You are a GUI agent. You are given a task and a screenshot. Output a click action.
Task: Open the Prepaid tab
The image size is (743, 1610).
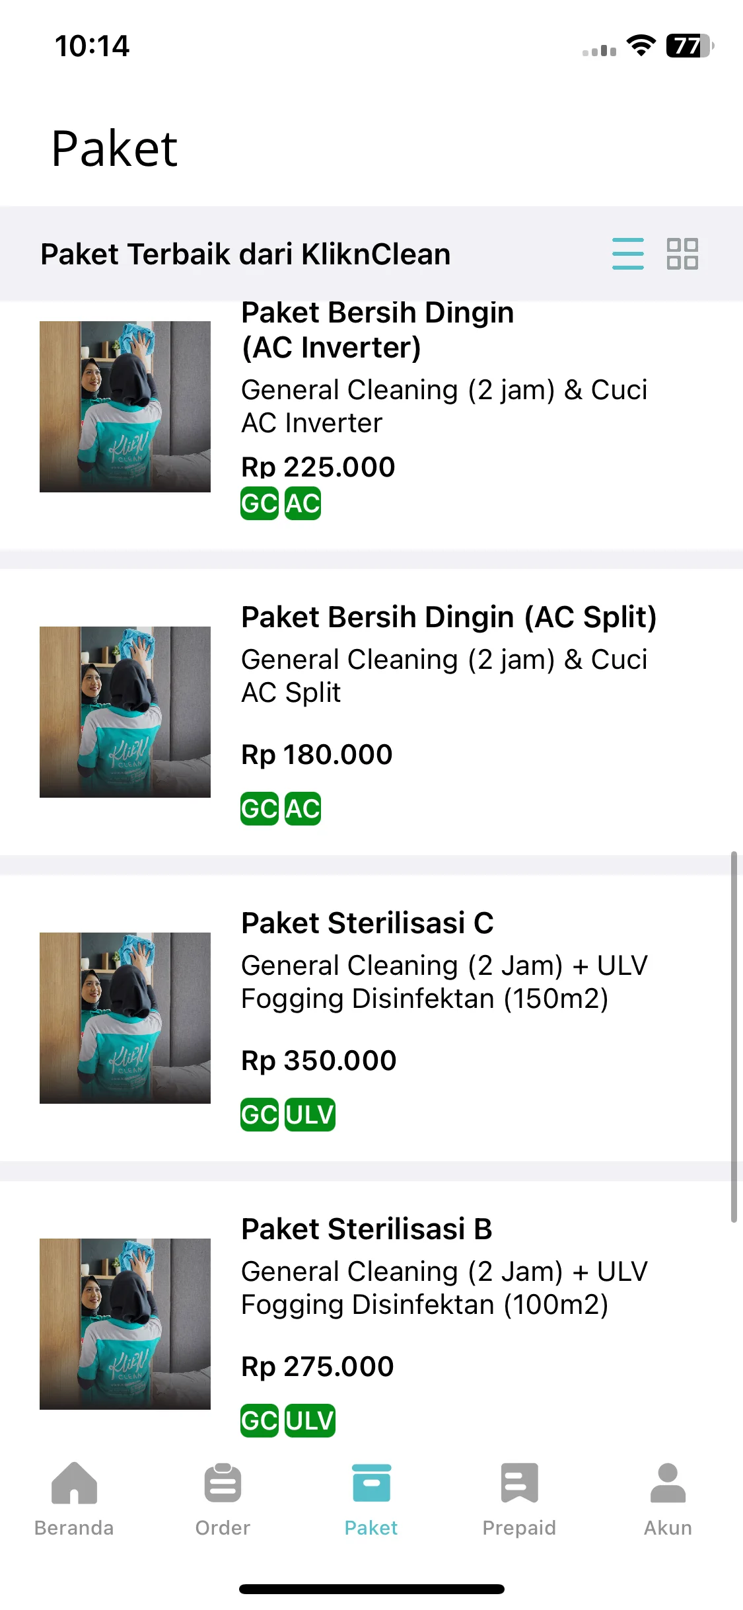pos(519,1499)
